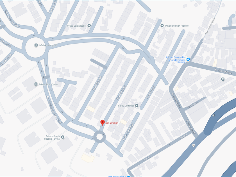This screenshot has width=236, height=177.
Task: Open the Privada de San Hipólito marker
Action: pyautogui.click(x=162, y=26)
